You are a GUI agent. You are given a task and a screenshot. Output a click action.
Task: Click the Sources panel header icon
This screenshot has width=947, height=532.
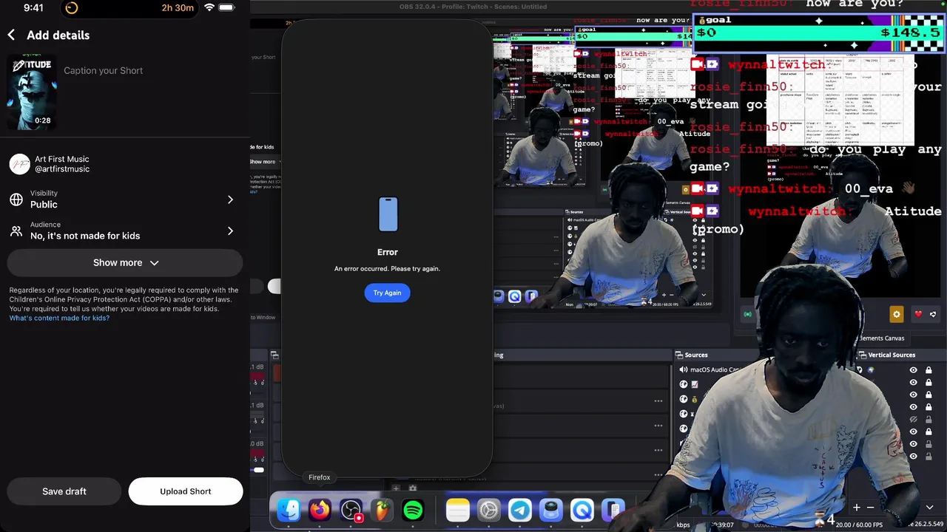pyautogui.click(x=679, y=355)
